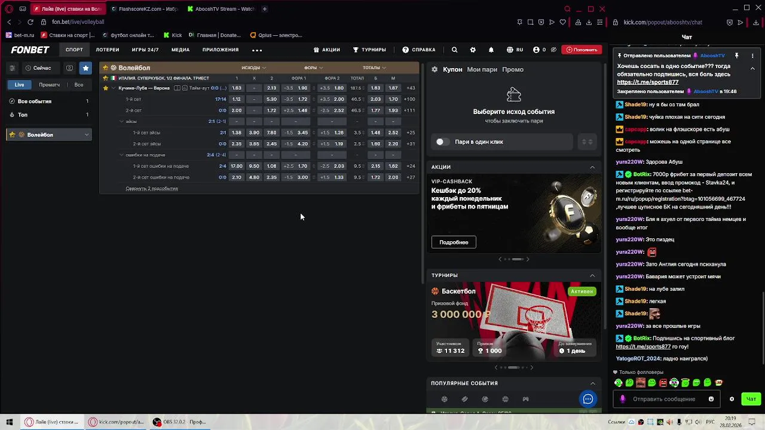Open Windows Start menu
This screenshot has width=765, height=430.
[x=9, y=422]
